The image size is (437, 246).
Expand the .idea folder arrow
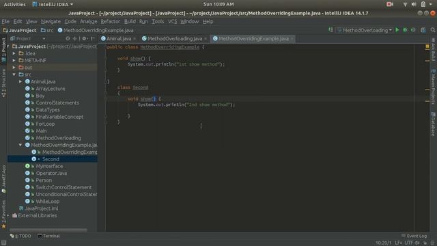pyautogui.click(x=14, y=53)
